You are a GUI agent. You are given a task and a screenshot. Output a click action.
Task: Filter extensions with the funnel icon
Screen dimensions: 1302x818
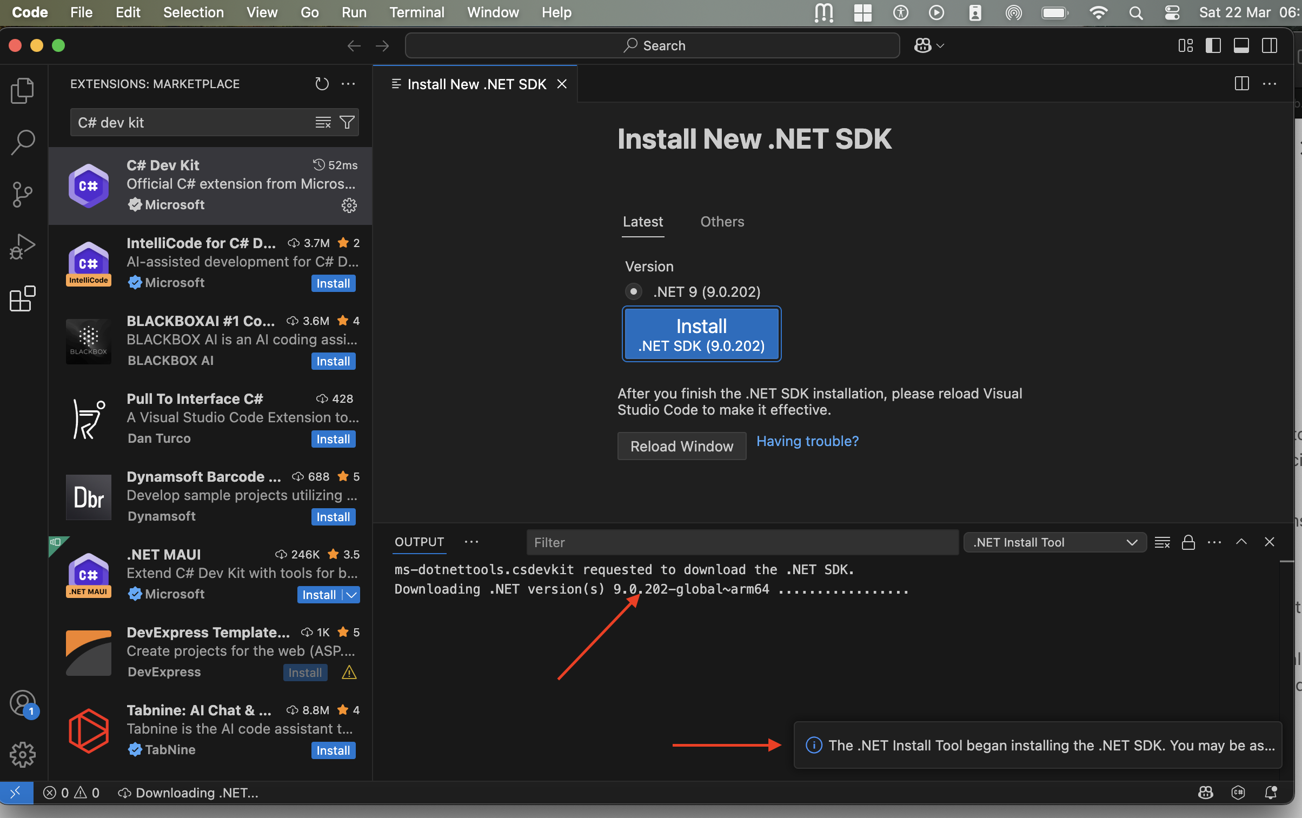(347, 123)
